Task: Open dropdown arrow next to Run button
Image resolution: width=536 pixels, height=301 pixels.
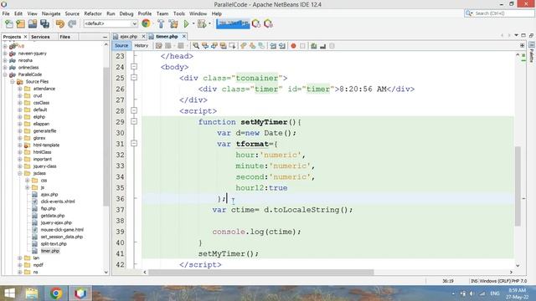Action: [193, 23]
